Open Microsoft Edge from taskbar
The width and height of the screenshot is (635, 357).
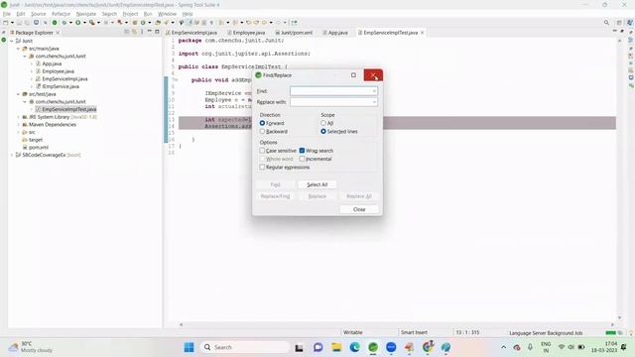coord(355,347)
